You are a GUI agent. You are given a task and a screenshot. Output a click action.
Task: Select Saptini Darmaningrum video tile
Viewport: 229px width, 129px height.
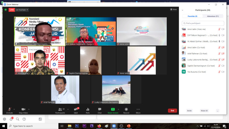click(x=91, y=61)
